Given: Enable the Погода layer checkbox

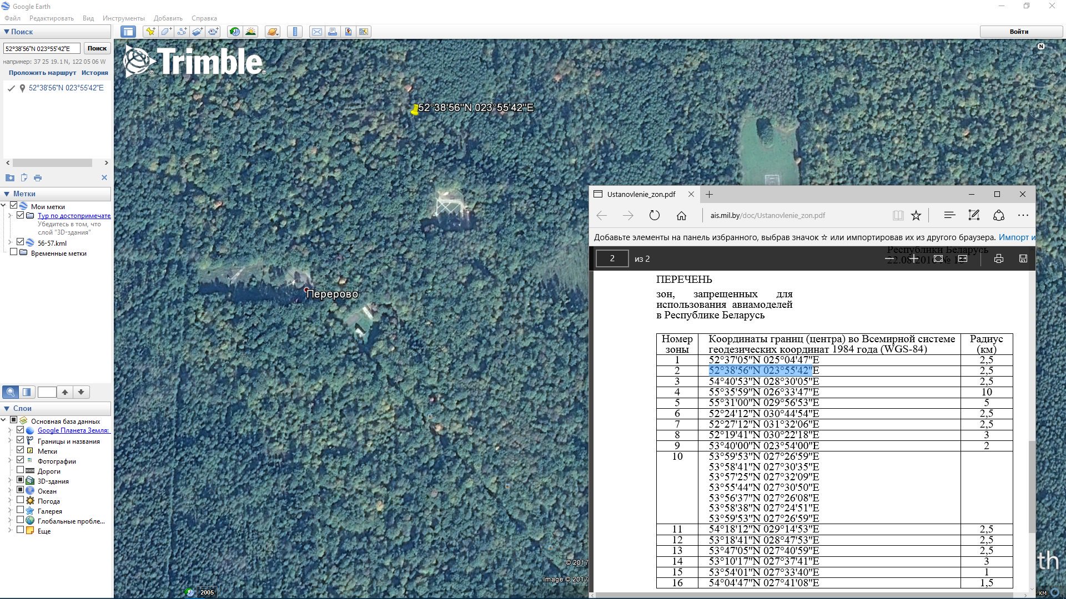Looking at the screenshot, I should (21, 500).
